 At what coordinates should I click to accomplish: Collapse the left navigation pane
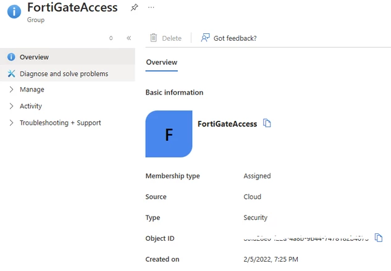(128, 38)
